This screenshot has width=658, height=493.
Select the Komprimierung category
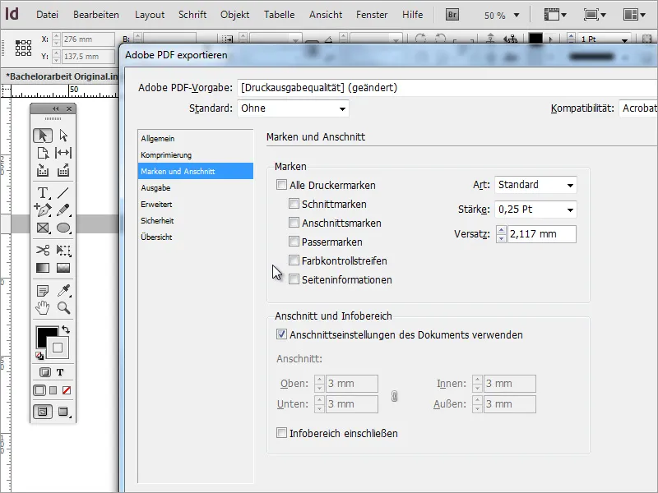196,154
